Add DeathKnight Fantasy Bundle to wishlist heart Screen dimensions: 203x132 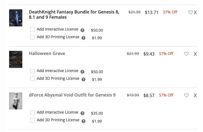(190, 12)
